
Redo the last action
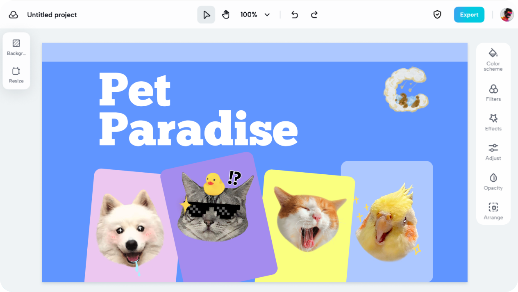point(314,15)
